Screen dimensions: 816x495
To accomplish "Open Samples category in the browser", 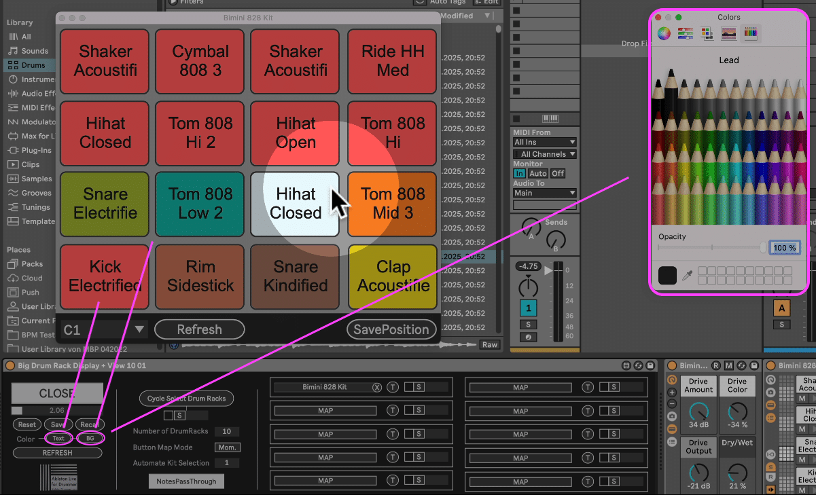I will click(37, 179).
